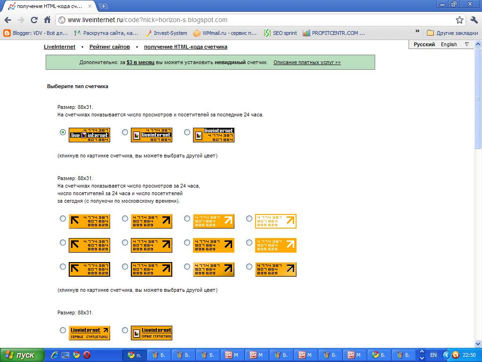
Task: Click the liveinternet counter image with left icon
Action: [x=152, y=135]
